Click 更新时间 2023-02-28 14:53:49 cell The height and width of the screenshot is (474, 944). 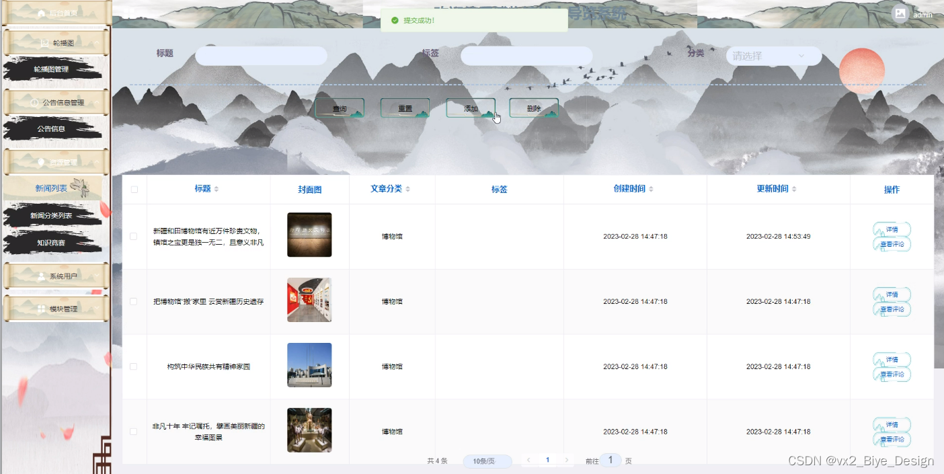tap(779, 237)
